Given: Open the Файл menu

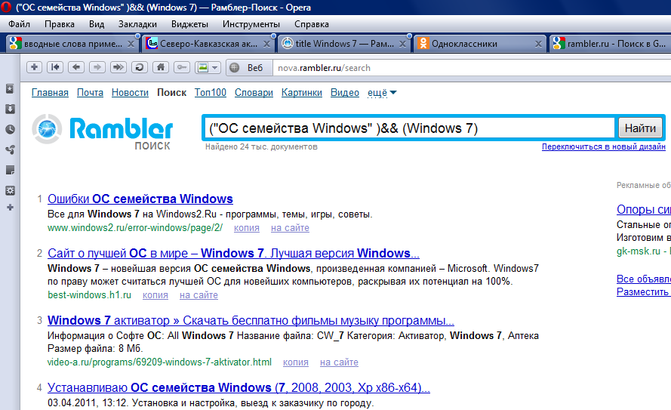Looking at the screenshot, I should [20, 24].
